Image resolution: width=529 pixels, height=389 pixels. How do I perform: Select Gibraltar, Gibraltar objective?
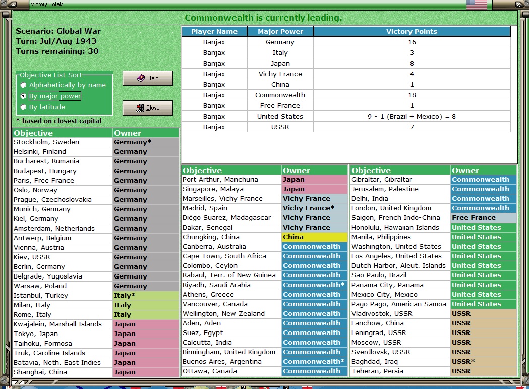(400, 180)
